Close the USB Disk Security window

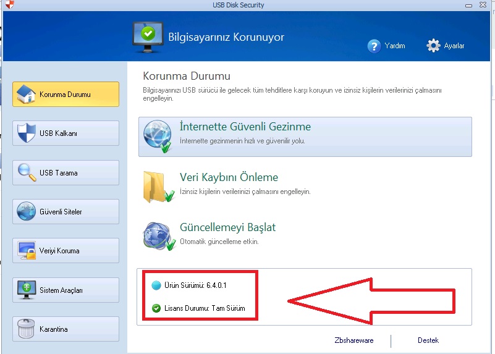483,5
